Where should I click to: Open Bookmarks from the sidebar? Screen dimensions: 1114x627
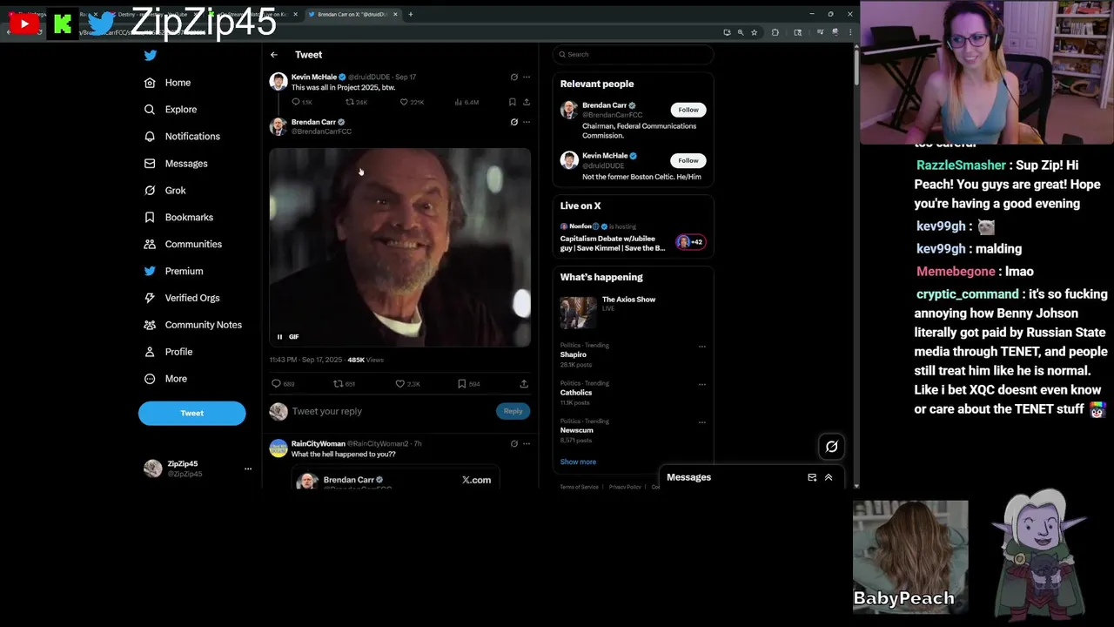[x=178, y=218]
